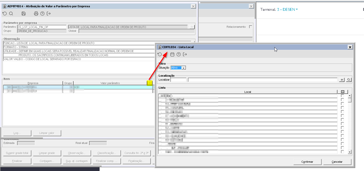
Task: Open the Situação dropdown showing Ativo
Action: (x=184, y=68)
